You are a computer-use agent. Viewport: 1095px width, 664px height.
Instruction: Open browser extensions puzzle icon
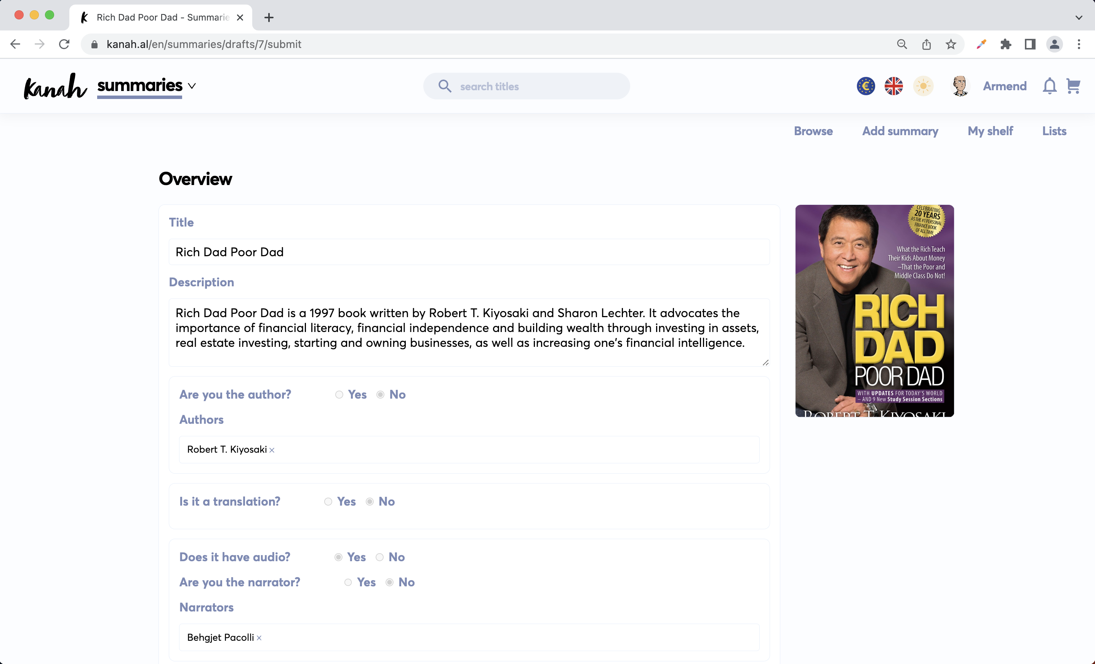[1006, 44]
